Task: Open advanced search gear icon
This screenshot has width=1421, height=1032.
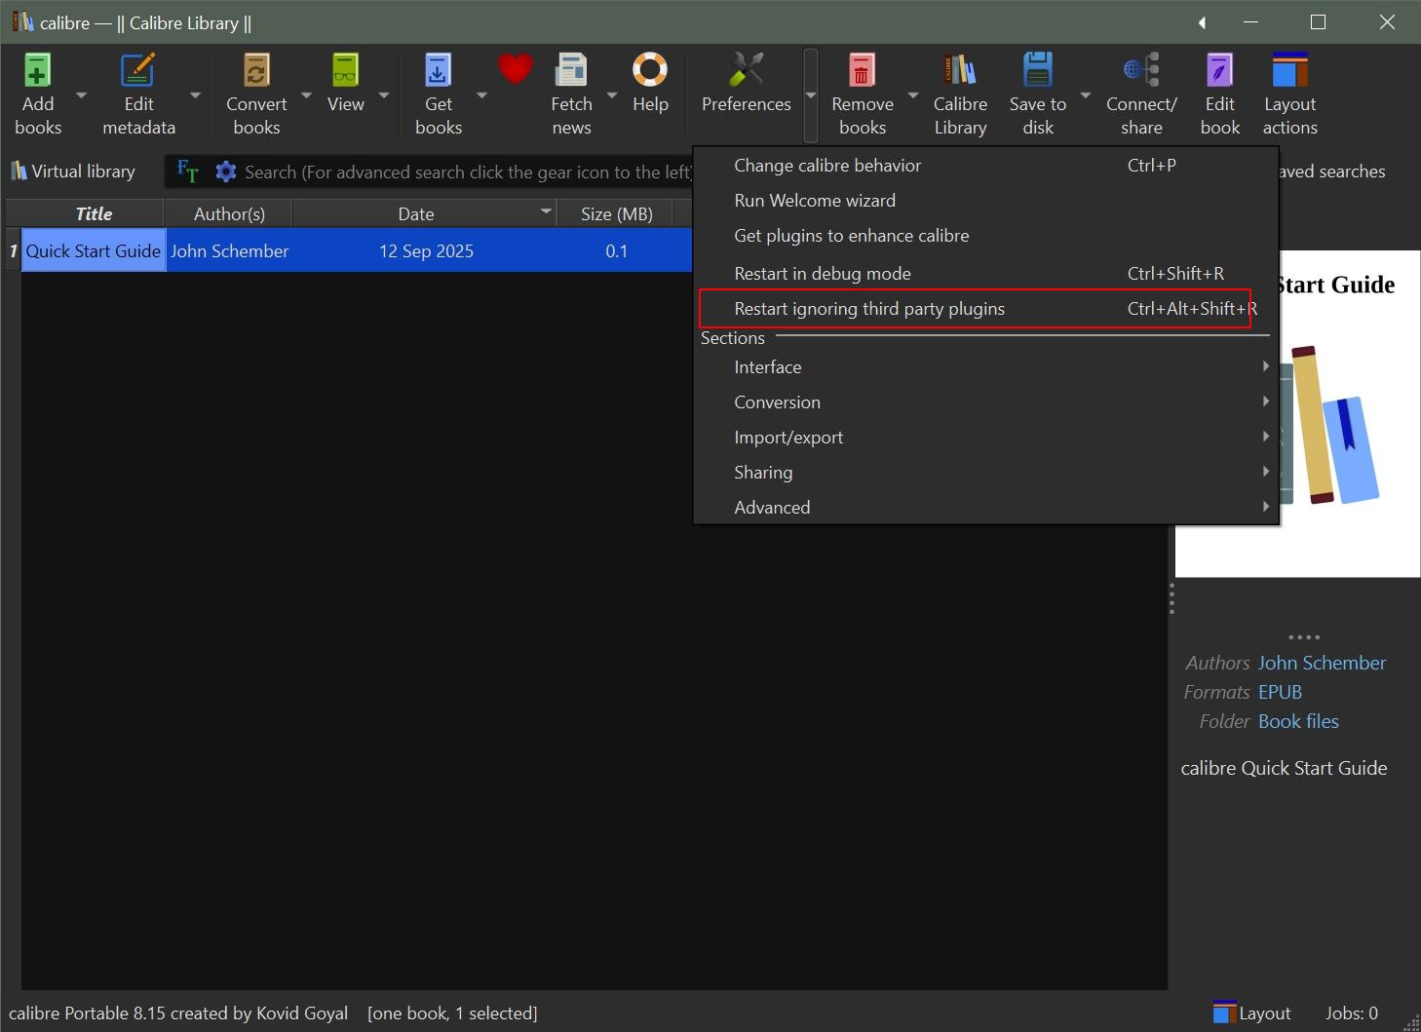Action: point(226,172)
